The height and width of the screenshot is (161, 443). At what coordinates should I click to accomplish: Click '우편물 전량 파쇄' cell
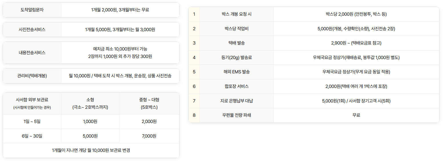236,115
